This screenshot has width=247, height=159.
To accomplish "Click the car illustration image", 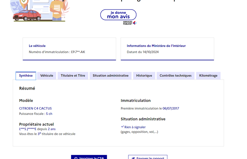I will (x=27, y=15).
